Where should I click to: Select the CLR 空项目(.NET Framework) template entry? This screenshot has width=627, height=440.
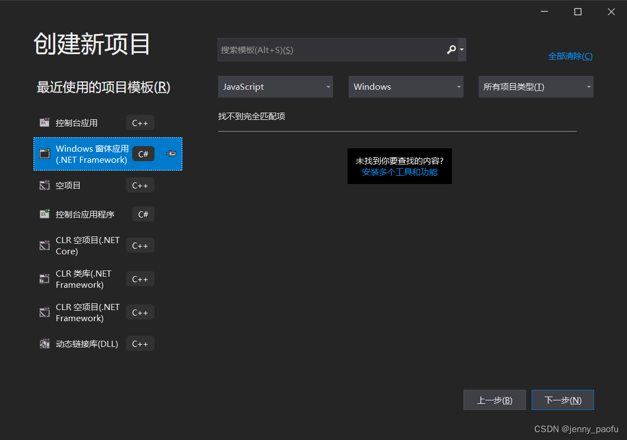[x=88, y=312]
